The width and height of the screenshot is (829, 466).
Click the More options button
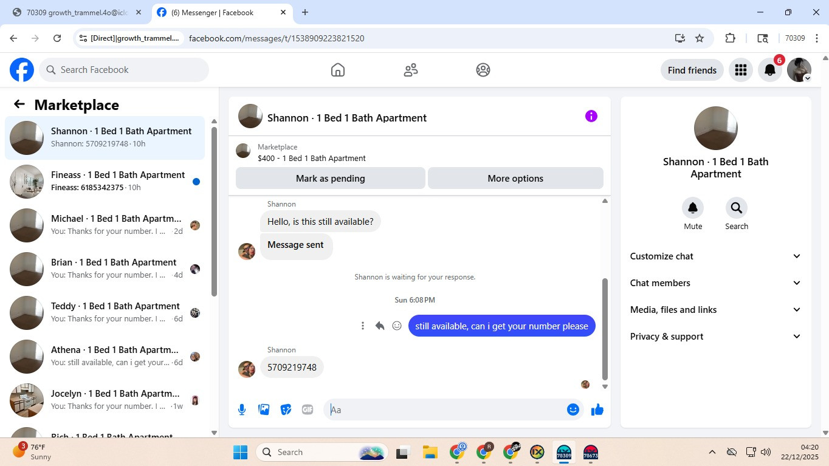[515, 179]
